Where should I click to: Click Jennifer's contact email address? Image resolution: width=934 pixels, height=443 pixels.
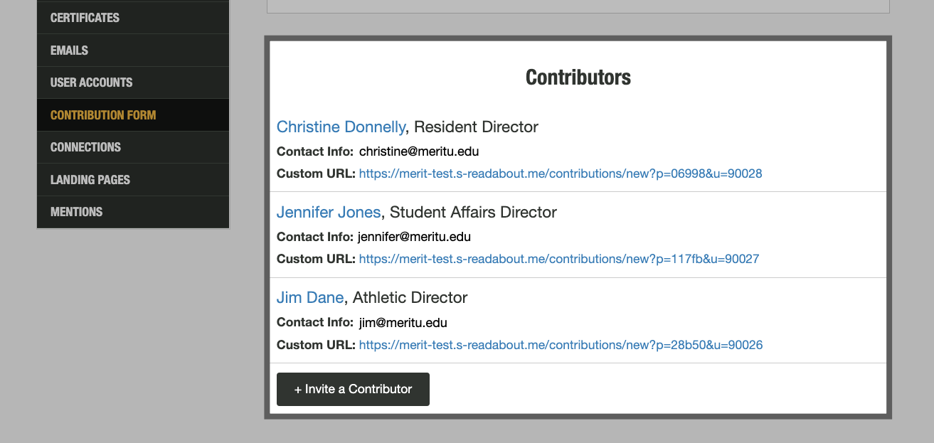[415, 236]
